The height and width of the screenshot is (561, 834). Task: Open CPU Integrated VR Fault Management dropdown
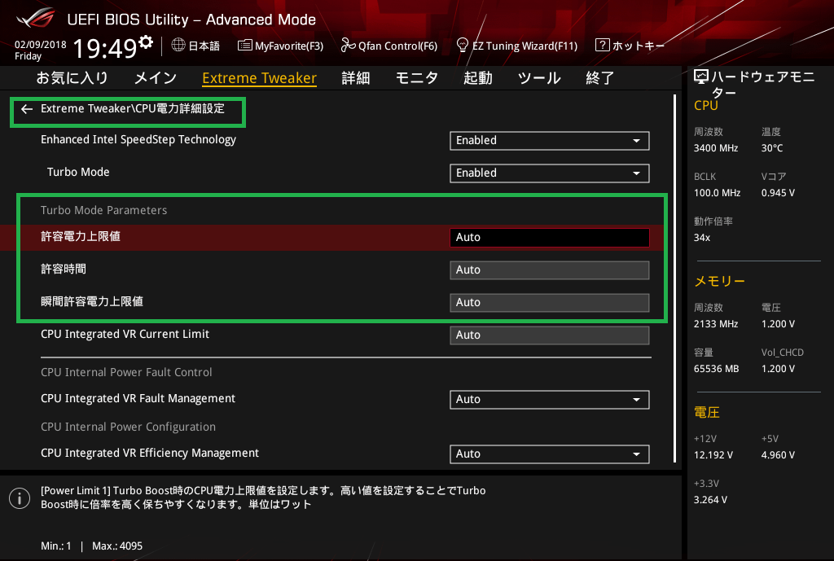(550, 400)
